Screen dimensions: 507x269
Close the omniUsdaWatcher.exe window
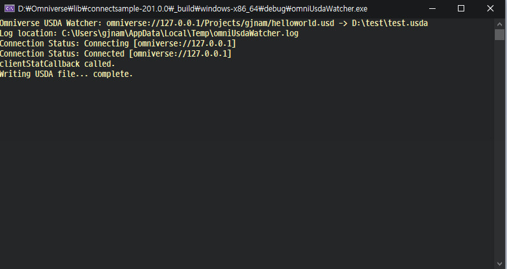point(490,9)
